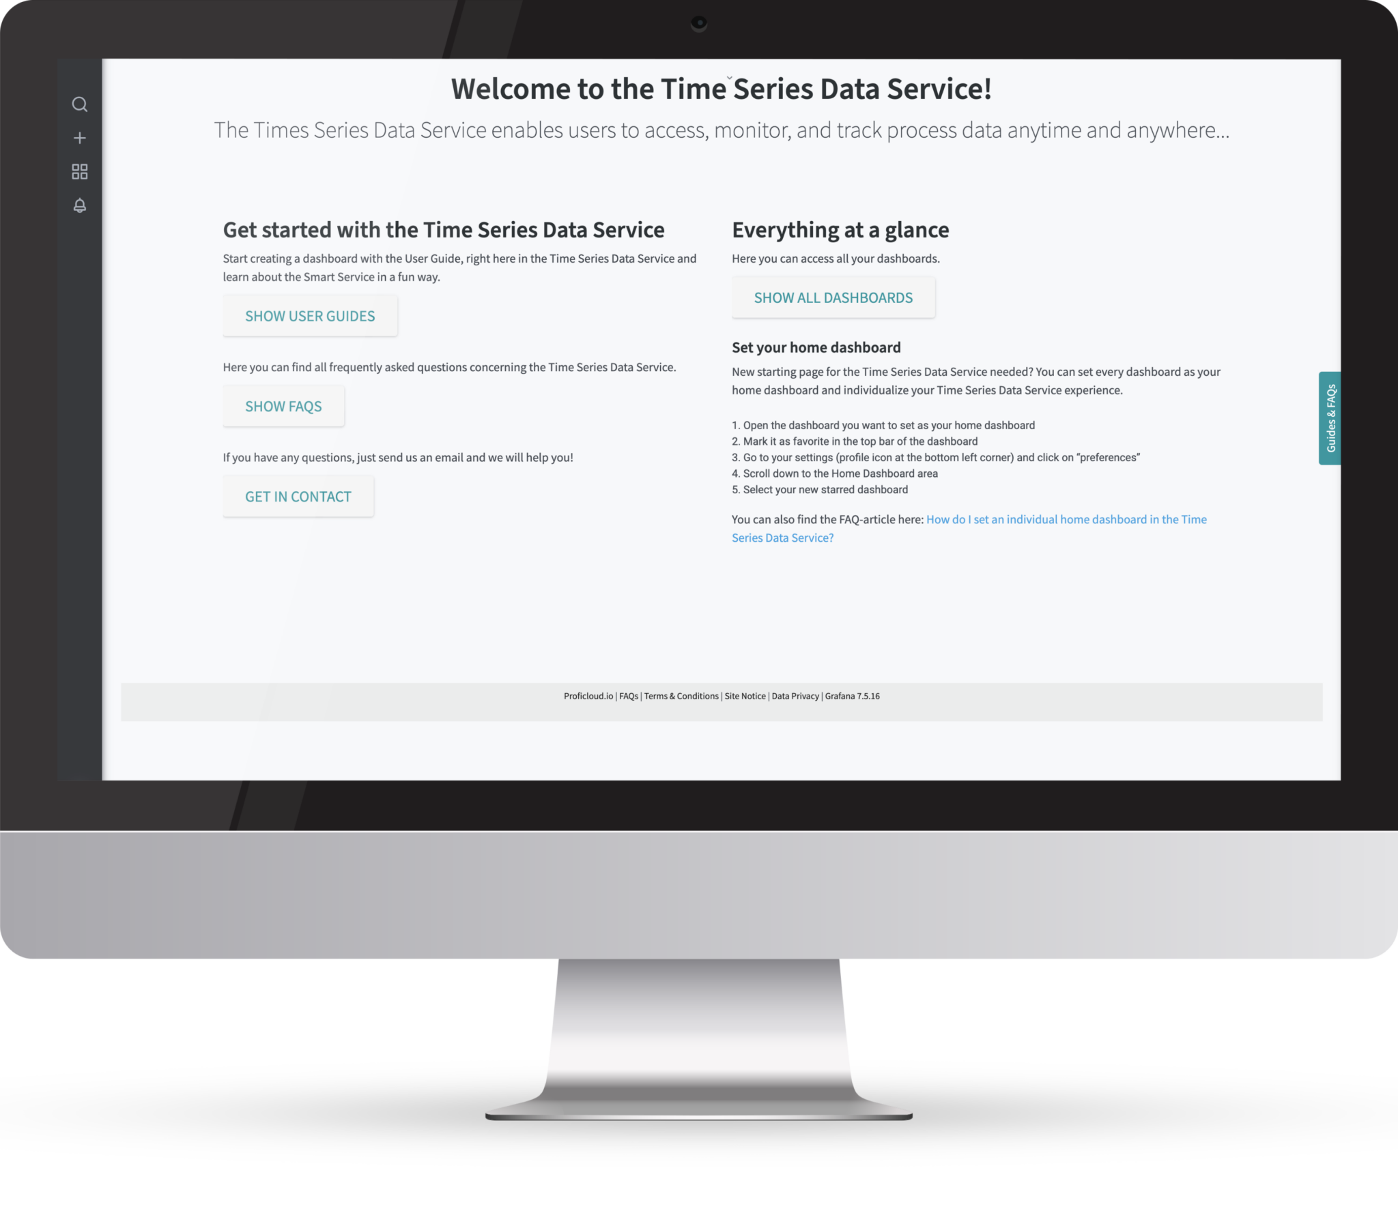Screen dimensions: 1398x1211
Task: Toggle Show FAQs section visibility
Action: [284, 407]
